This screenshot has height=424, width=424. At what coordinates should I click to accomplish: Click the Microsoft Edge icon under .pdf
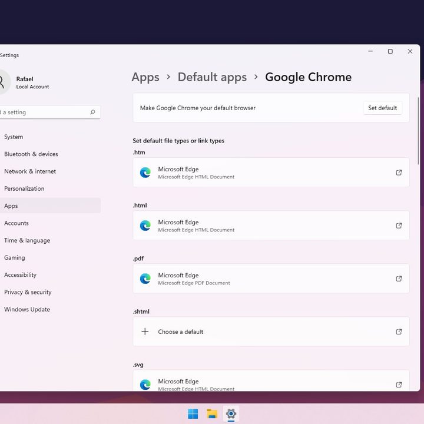pyautogui.click(x=145, y=279)
